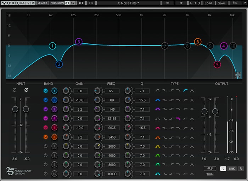The width and height of the screenshot is (248, 181).
Task: Turn off band 1 power button
Action: coord(46,91)
